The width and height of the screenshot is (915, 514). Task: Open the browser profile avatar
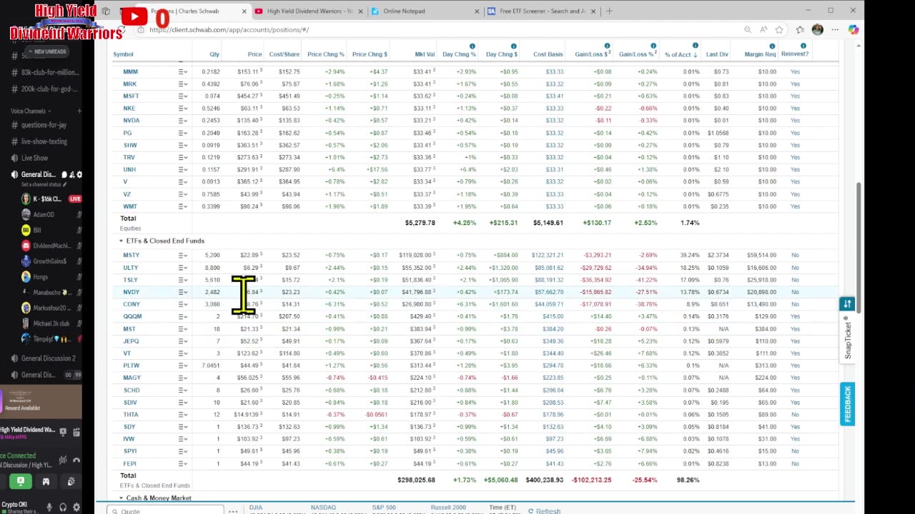(817, 30)
